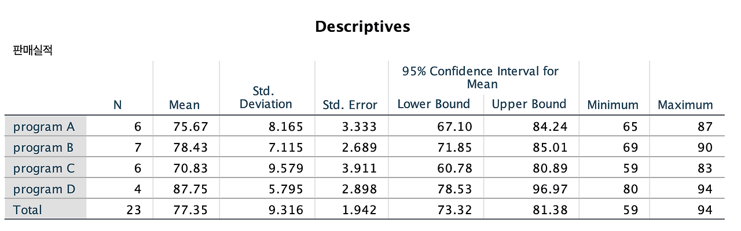Click the Lower Bound column header
This screenshot has width=741, height=231.
[434, 104]
